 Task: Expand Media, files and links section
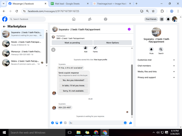point(156,71)
